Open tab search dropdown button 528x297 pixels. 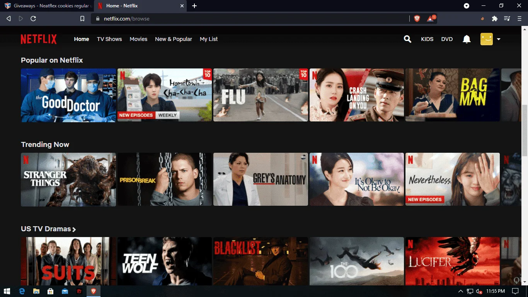[x=467, y=6]
